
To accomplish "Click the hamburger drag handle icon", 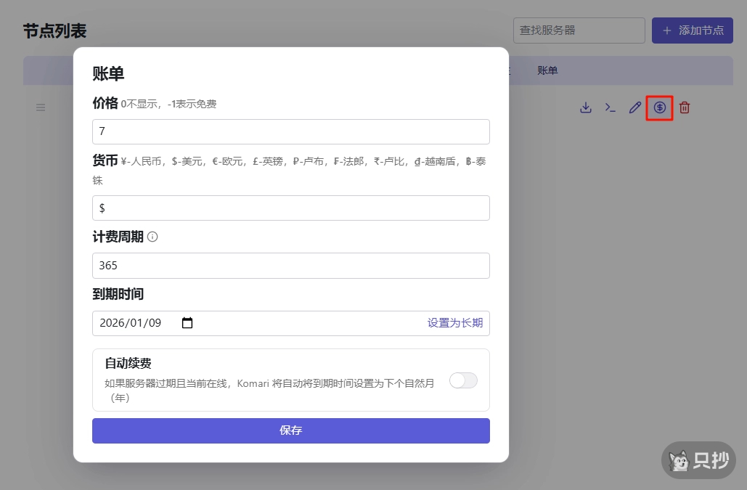I will (x=40, y=107).
